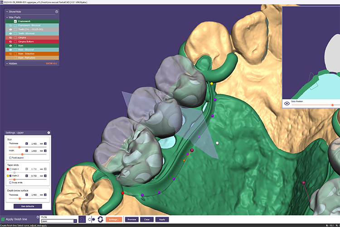
Task: Open the orange Settings... button
Action: [x=114, y=219]
